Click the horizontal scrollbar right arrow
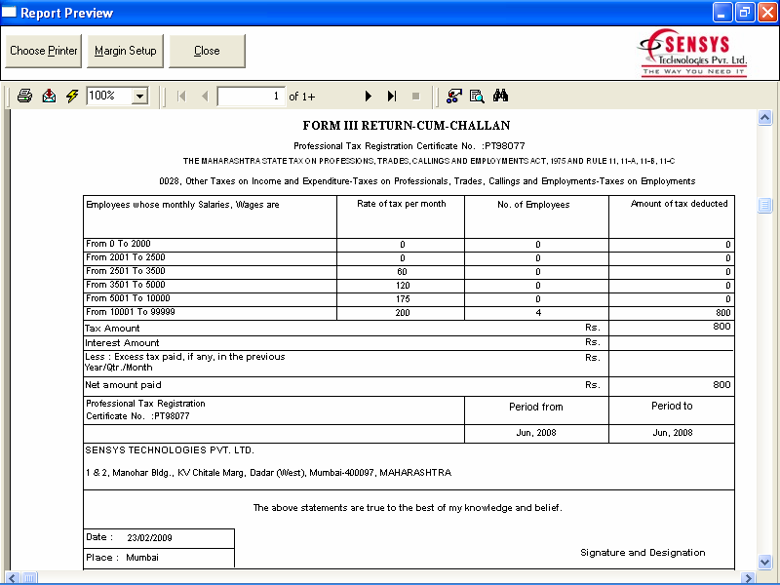Viewport: 780px width, 585px height. tap(747, 577)
